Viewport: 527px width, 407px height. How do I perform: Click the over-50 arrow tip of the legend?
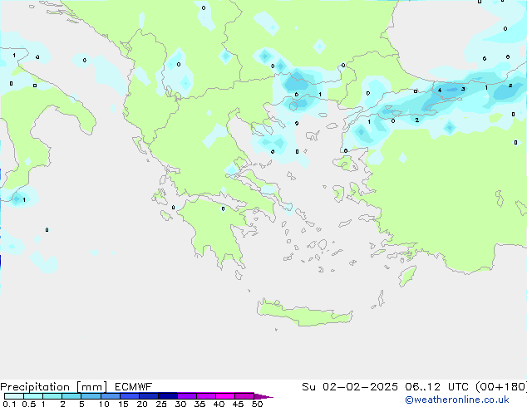click(263, 396)
